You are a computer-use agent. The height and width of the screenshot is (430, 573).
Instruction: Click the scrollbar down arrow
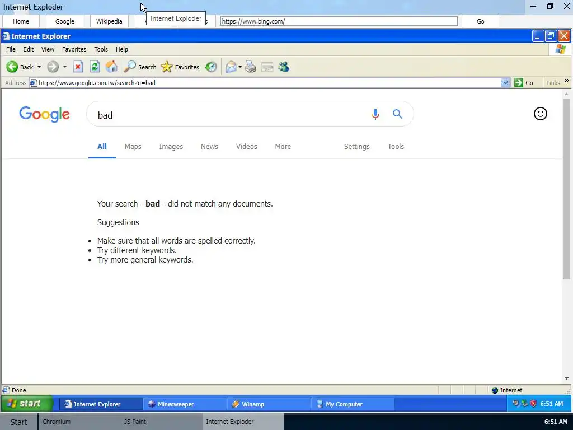click(566, 379)
